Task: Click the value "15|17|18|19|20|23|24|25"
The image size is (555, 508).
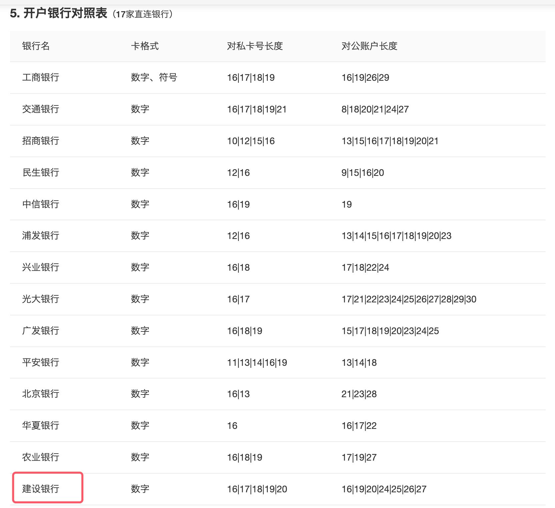Action: (390, 331)
